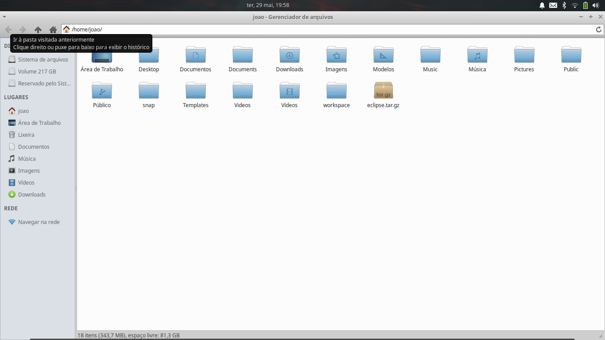Open the window menu arrow in title bar
Viewport: 605px width, 340px height.
(x=4, y=17)
